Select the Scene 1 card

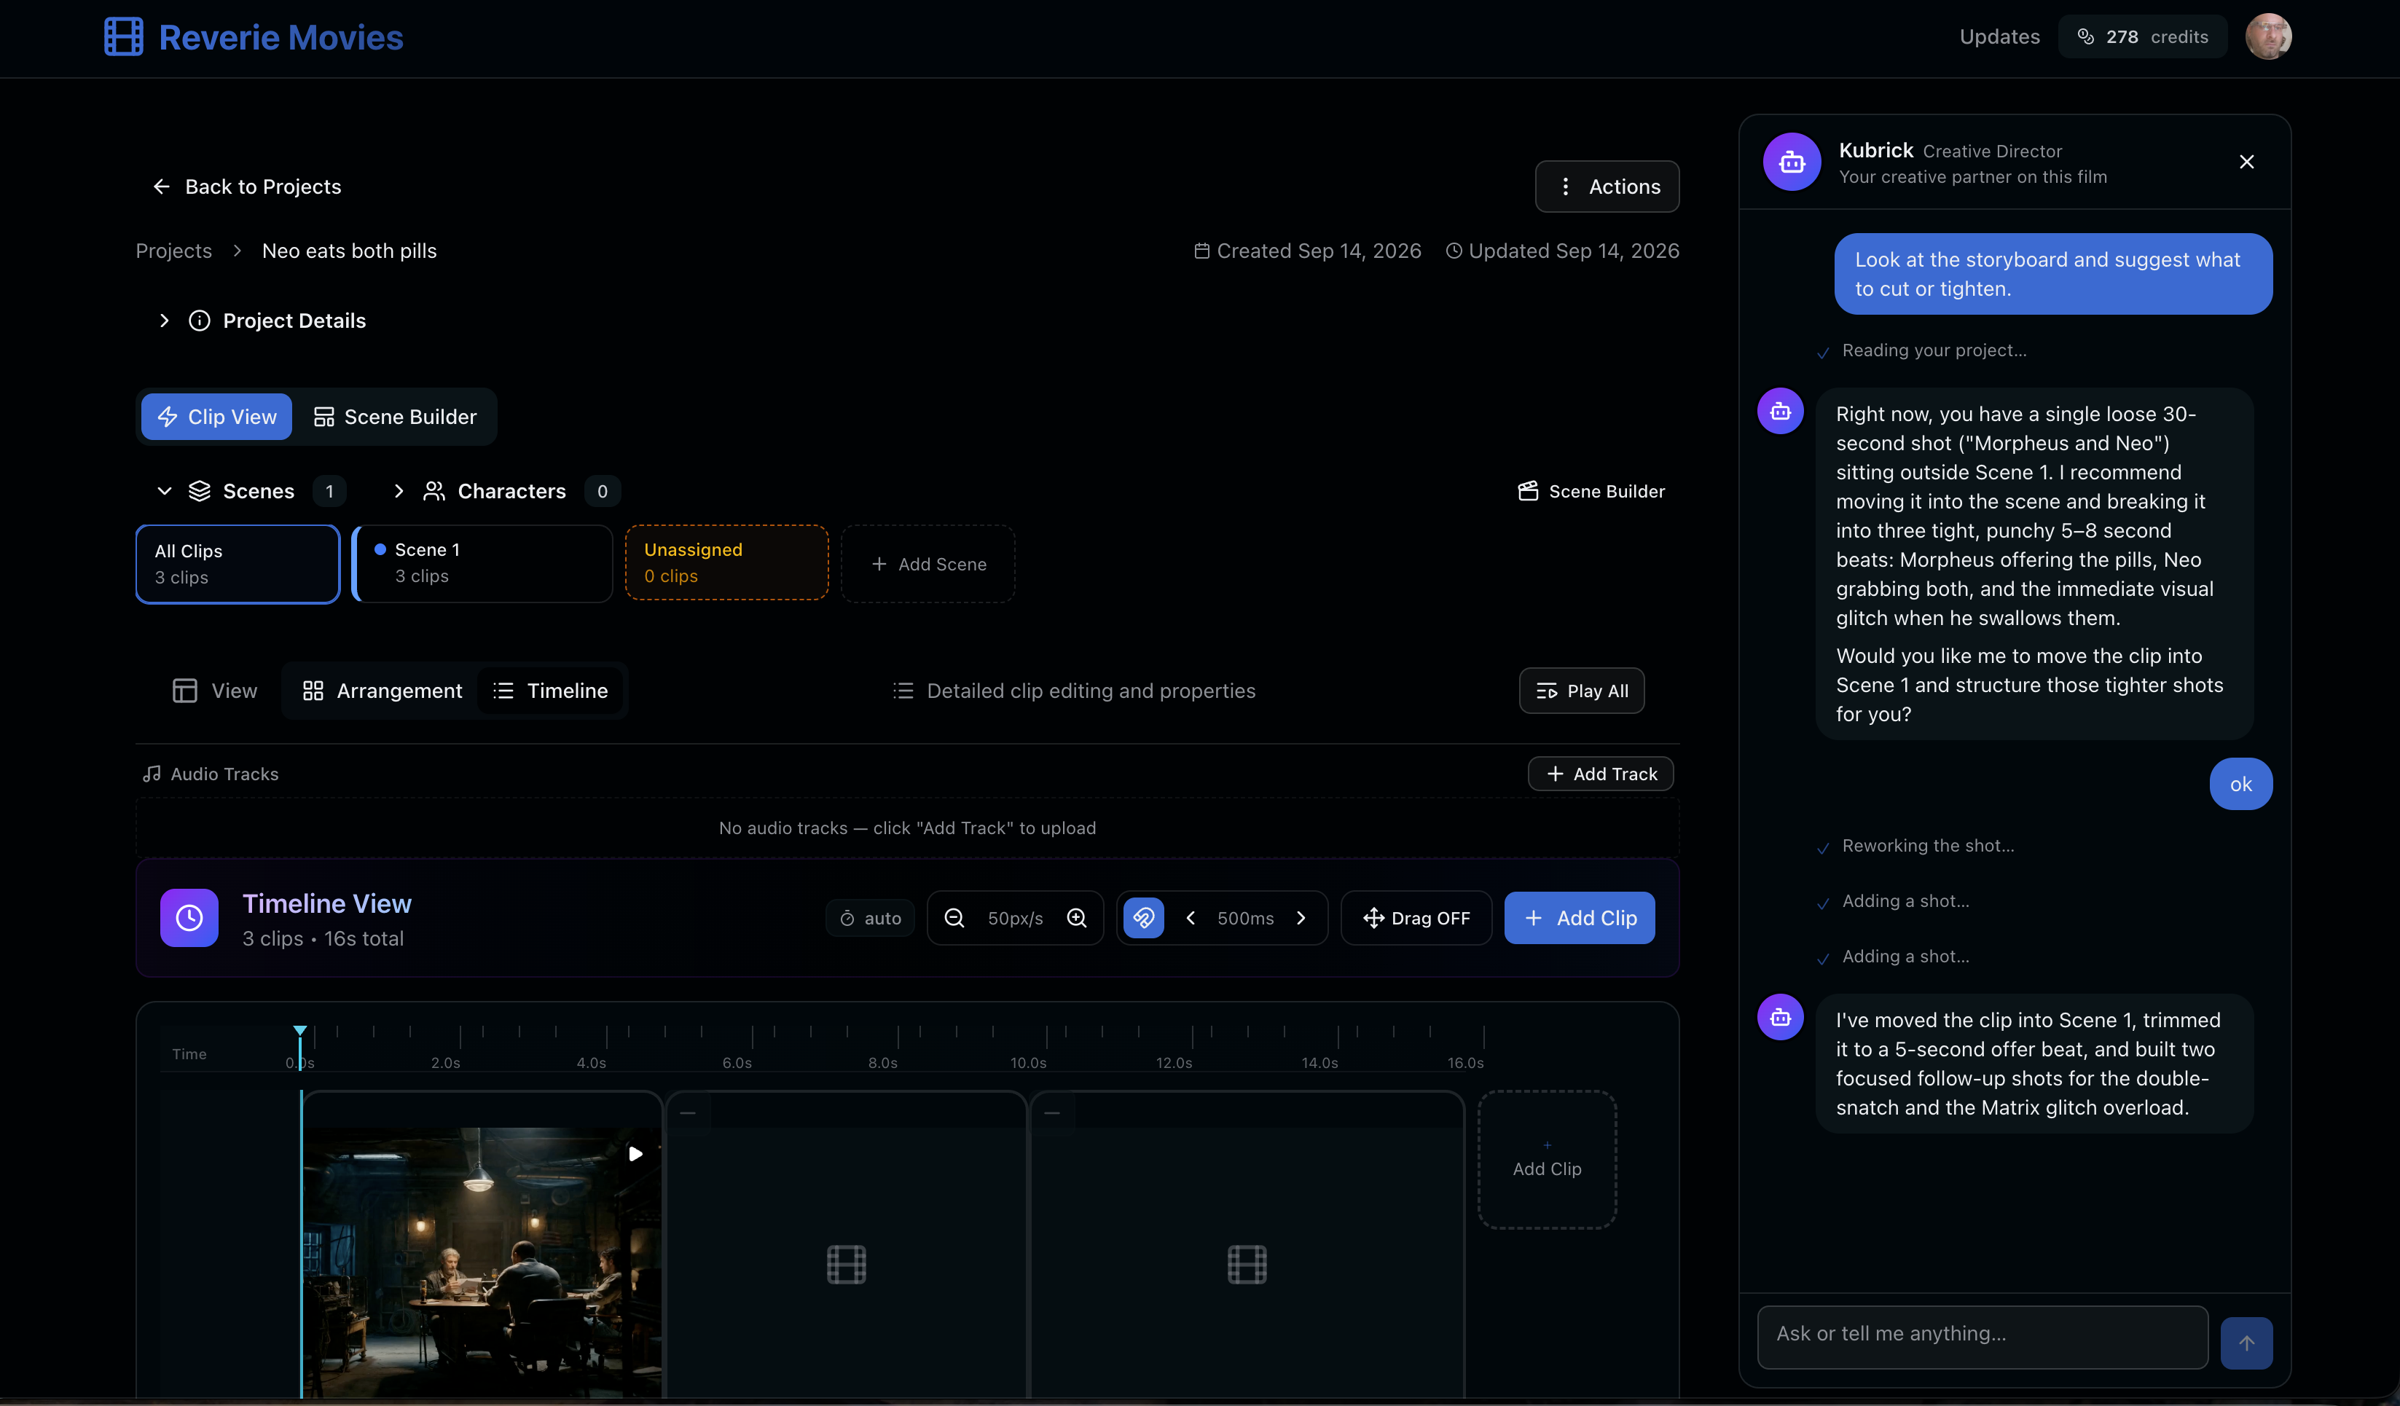point(483,564)
